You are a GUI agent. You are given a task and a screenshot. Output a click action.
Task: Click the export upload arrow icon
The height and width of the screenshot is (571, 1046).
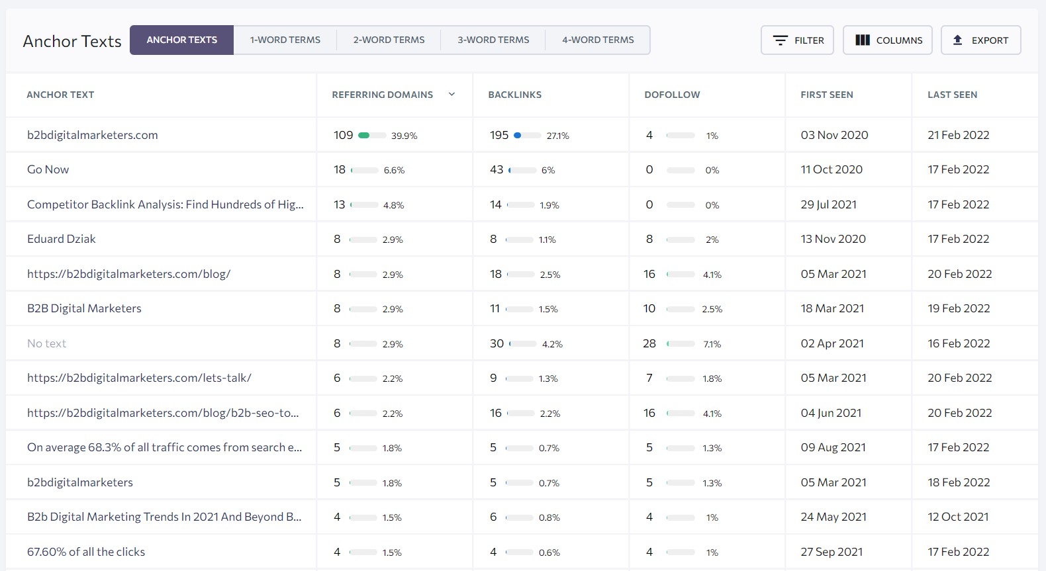point(957,40)
